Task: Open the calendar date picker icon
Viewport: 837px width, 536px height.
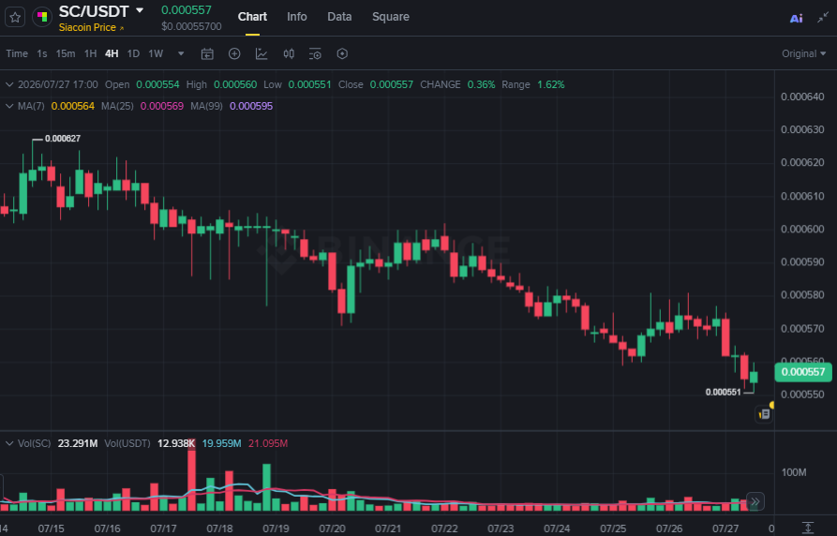Action: point(207,54)
